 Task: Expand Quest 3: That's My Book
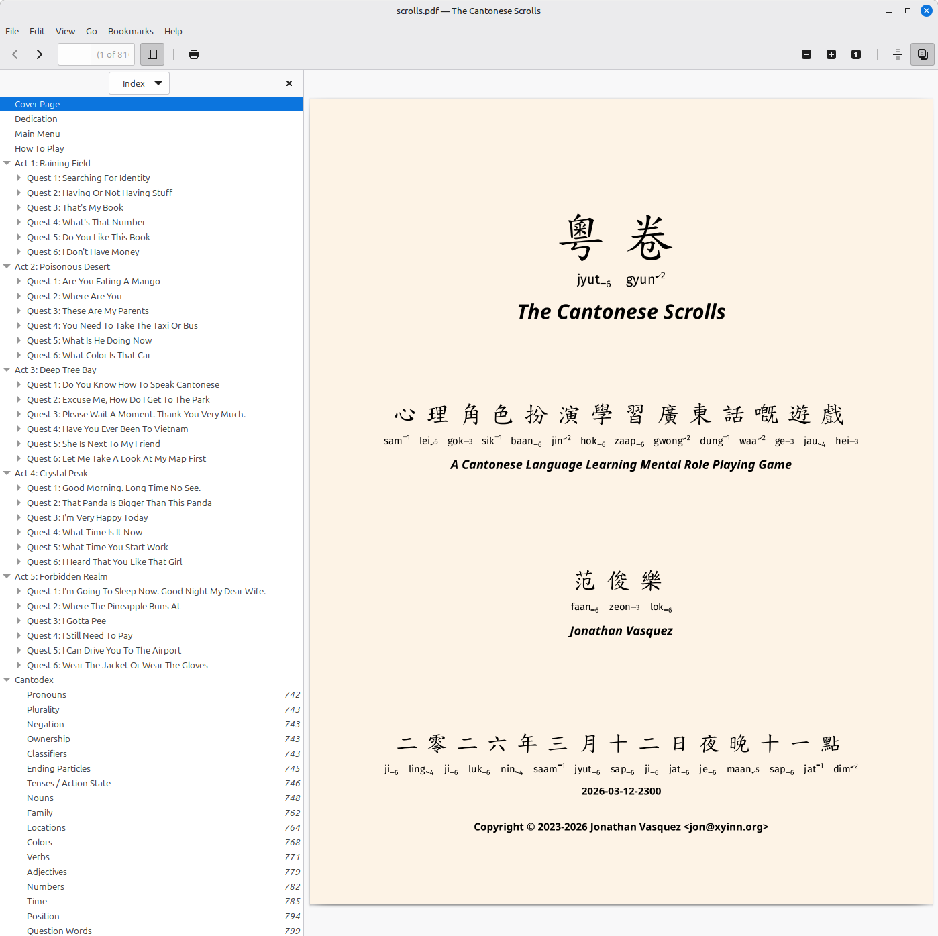(x=19, y=207)
